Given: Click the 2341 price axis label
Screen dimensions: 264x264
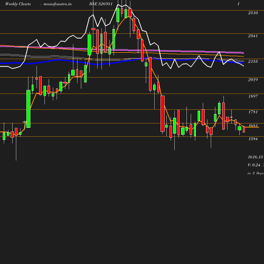Looking at the screenshot, I should click(253, 36).
